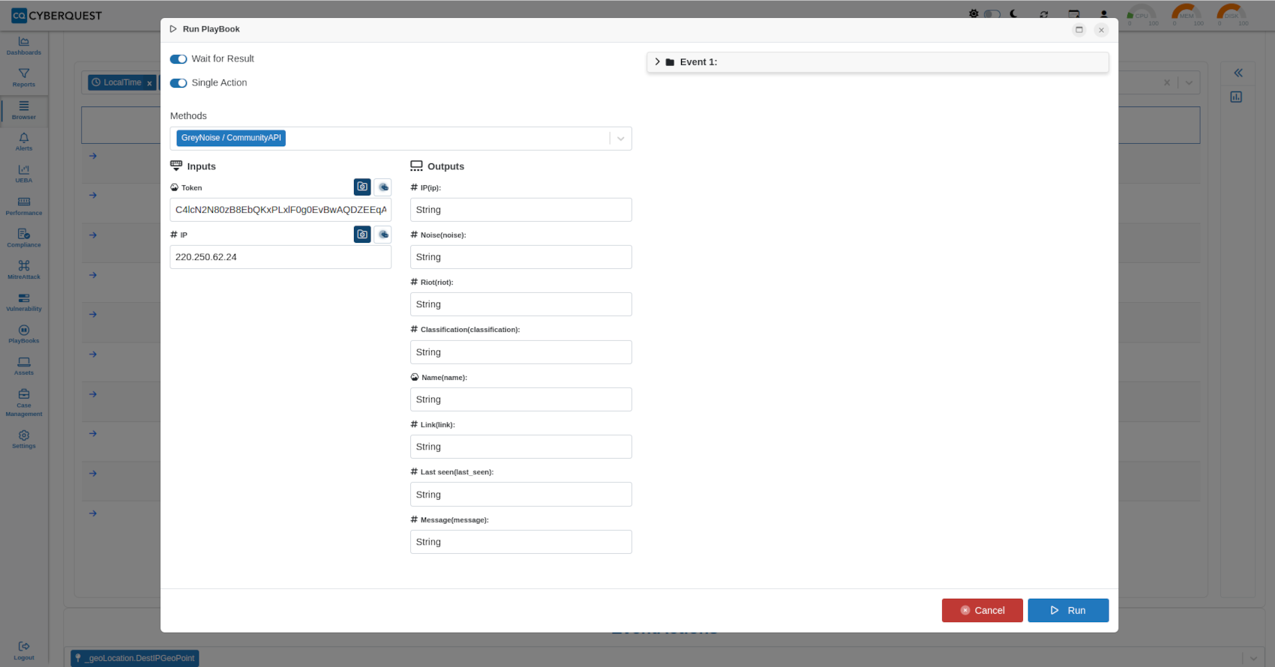Click the Token grey toggle icon button

coord(383,187)
